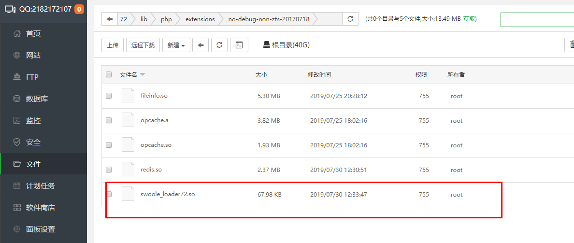Check the fileinfo.so checkbox

pyautogui.click(x=109, y=96)
